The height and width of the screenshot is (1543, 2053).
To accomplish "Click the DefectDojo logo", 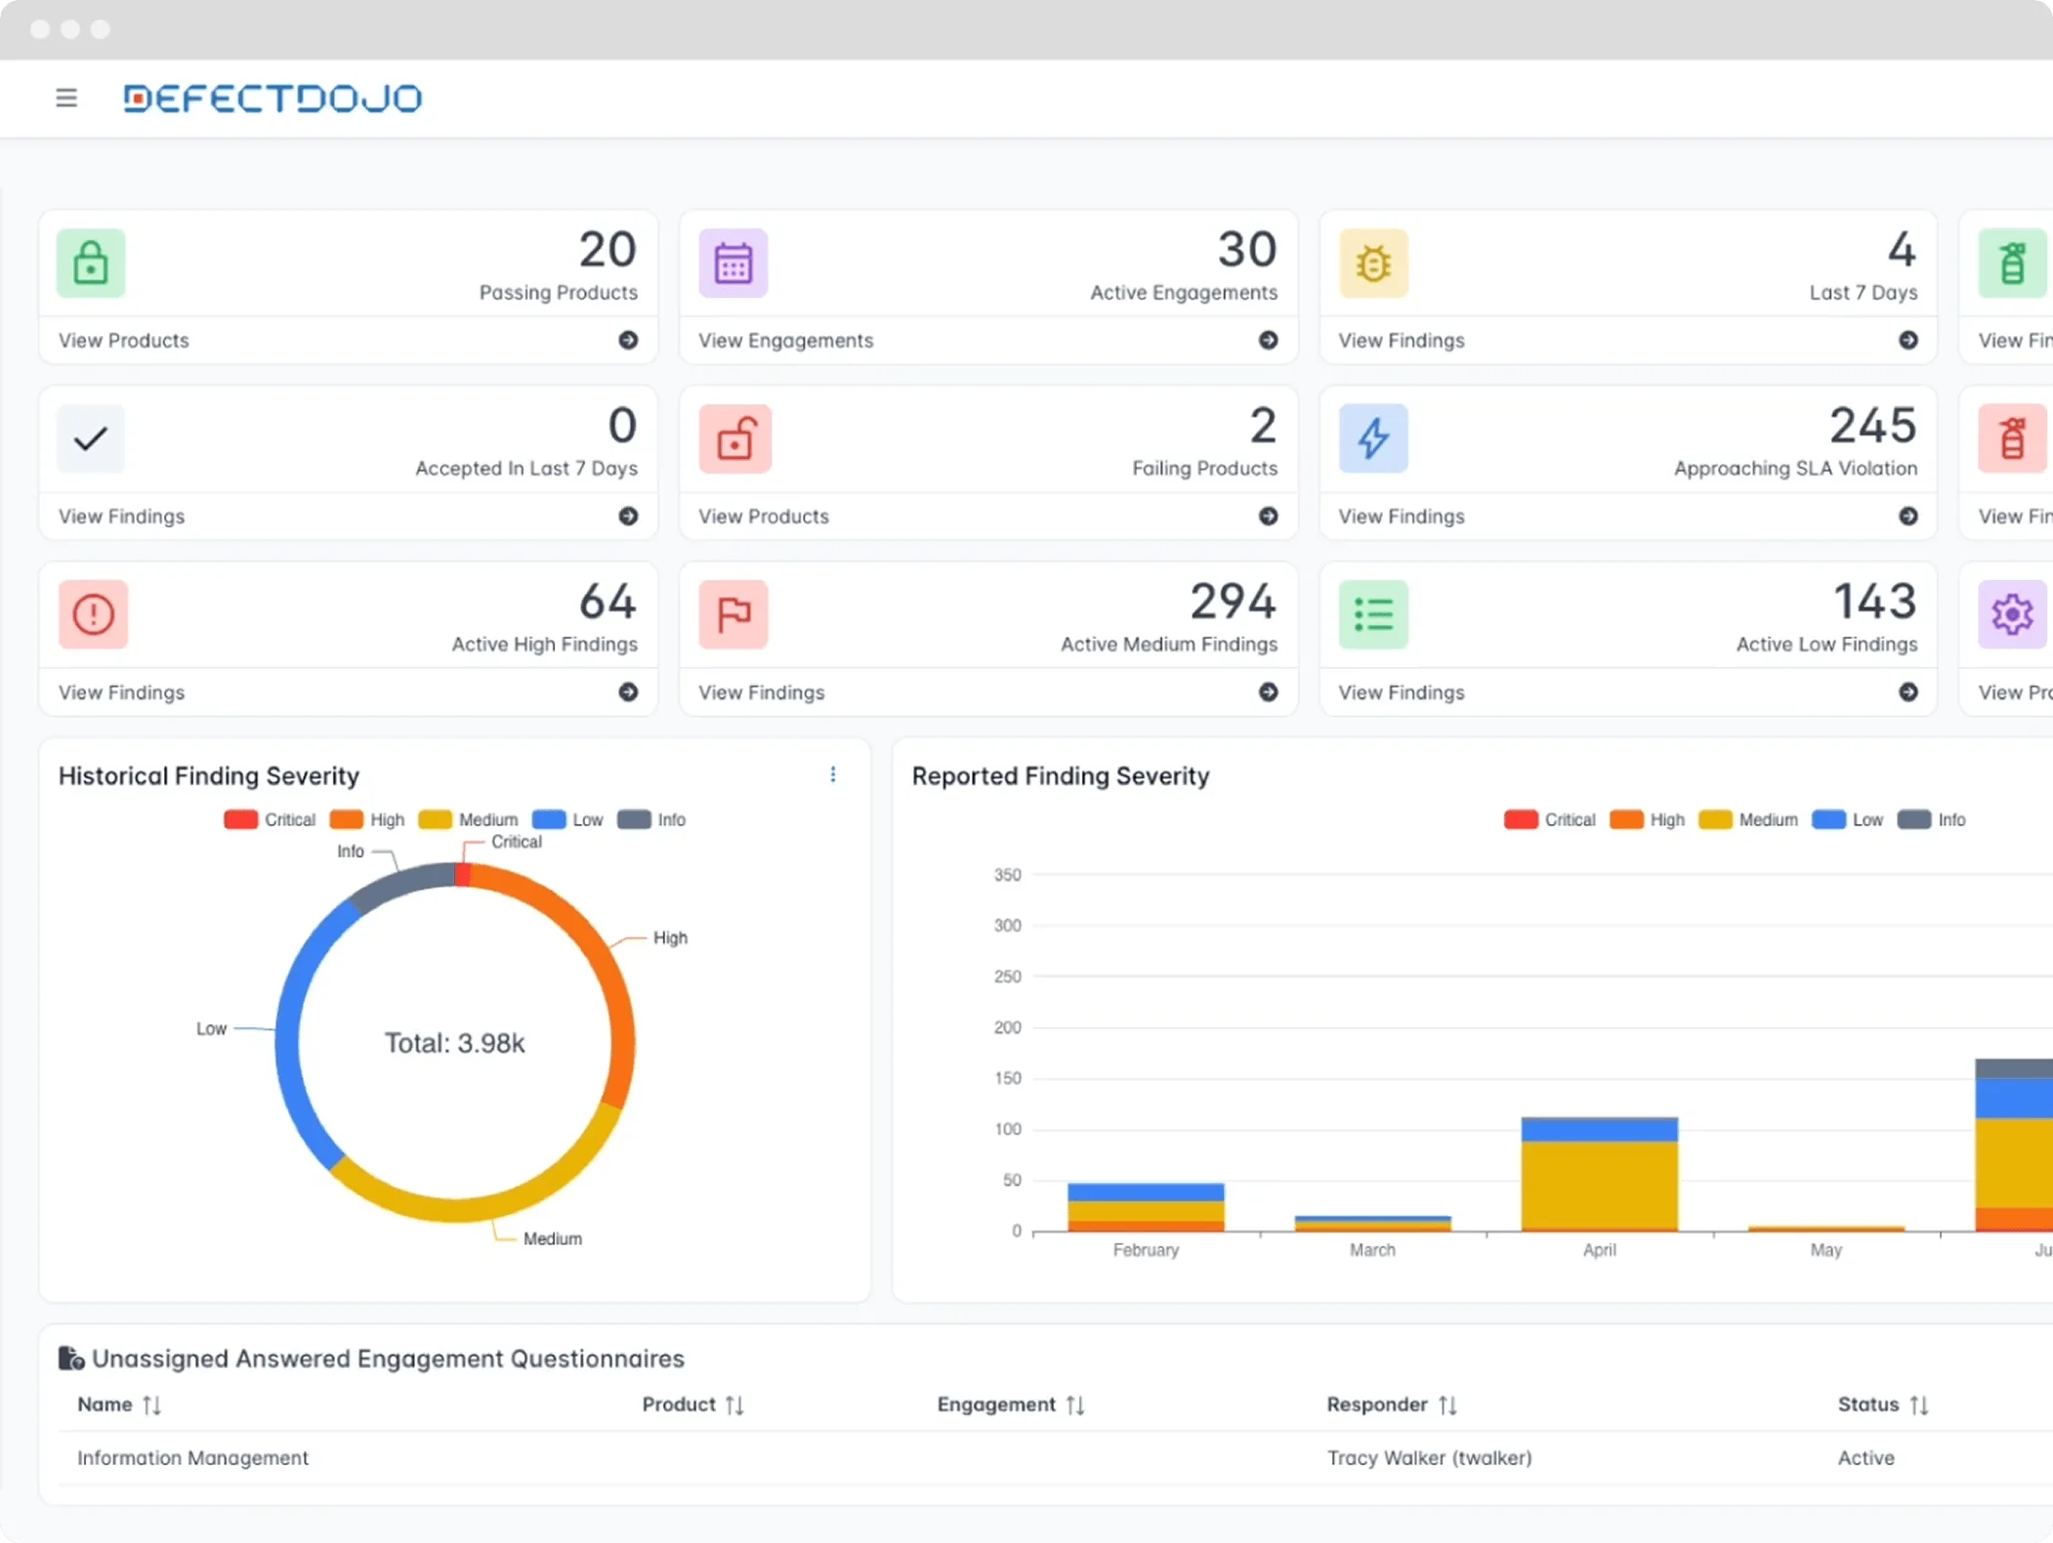I will [x=272, y=98].
